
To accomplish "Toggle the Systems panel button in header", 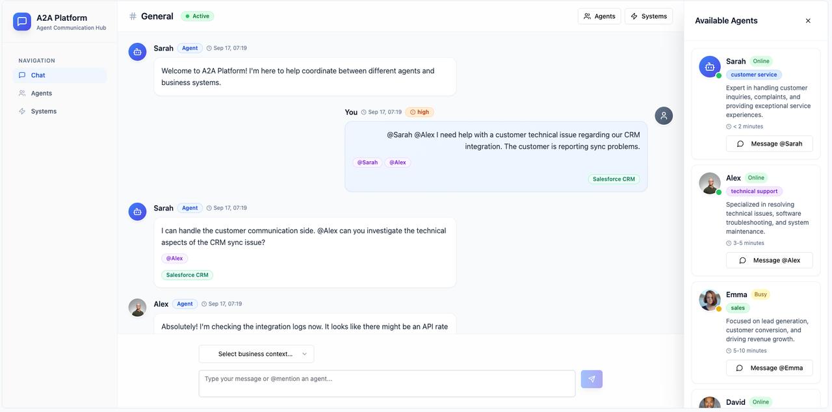I will coord(648,16).
